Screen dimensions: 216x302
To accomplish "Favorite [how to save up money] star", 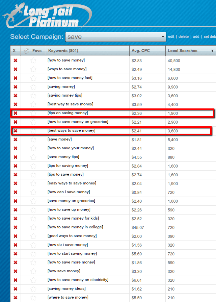I will (33, 210).
